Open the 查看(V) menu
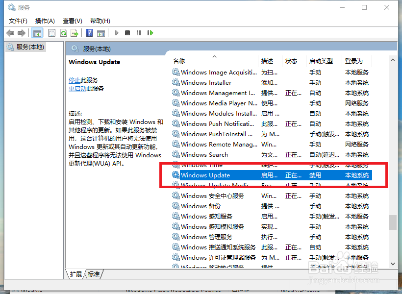 (72, 21)
